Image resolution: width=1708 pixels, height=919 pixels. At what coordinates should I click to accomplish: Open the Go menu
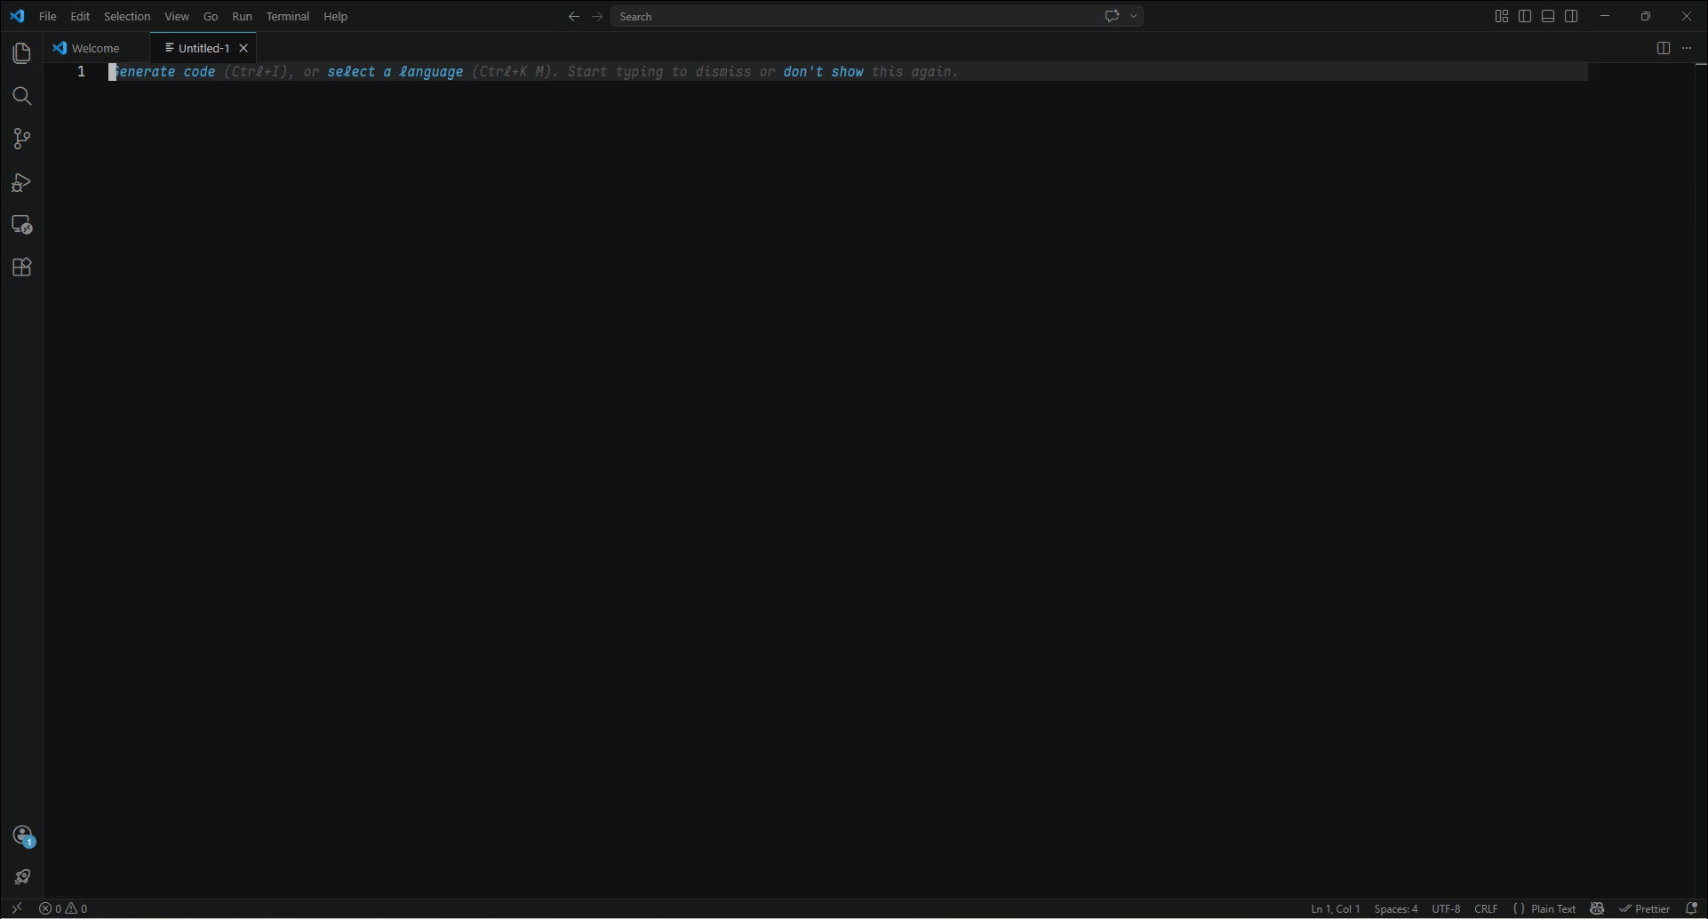211,16
